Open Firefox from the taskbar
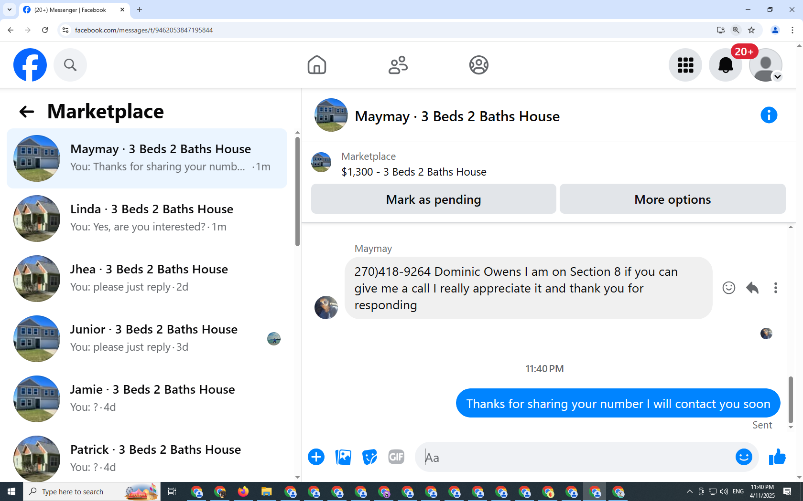 click(243, 491)
